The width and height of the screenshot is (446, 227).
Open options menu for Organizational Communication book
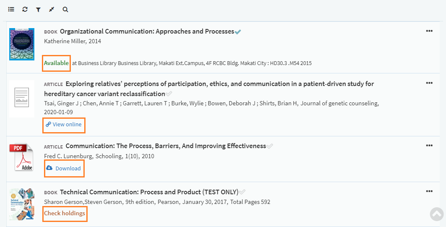coord(429,31)
